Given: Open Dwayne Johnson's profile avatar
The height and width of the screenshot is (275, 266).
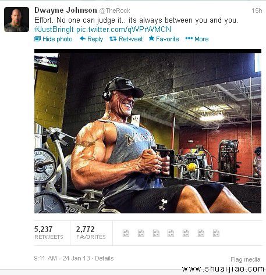Looking at the screenshot, I should point(16,19).
